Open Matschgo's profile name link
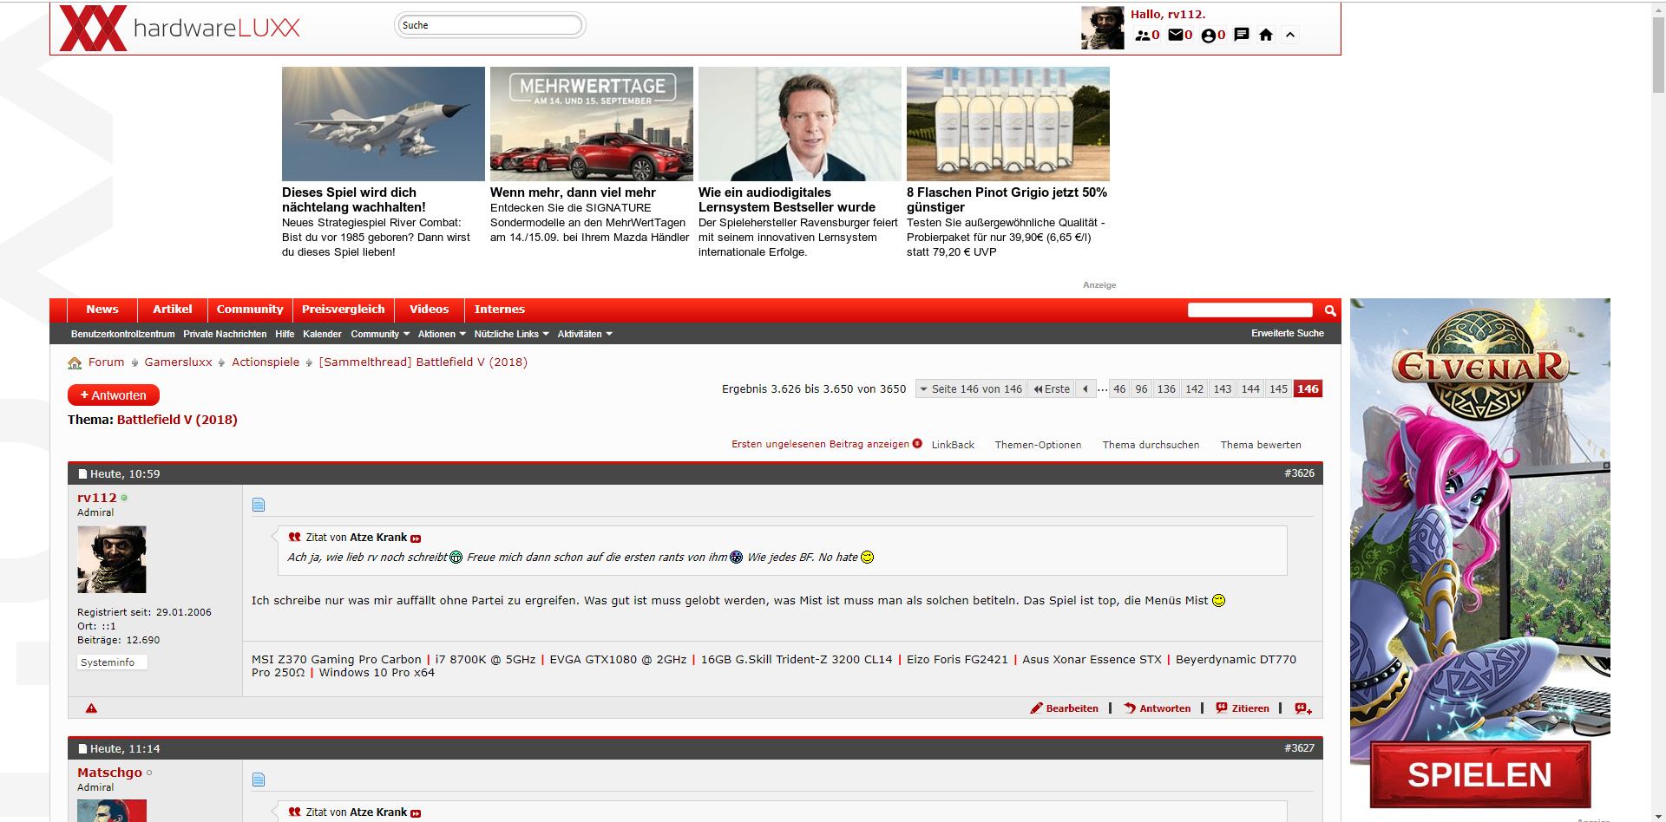The width and height of the screenshot is (1666, 822). click(x=109, y=773)
